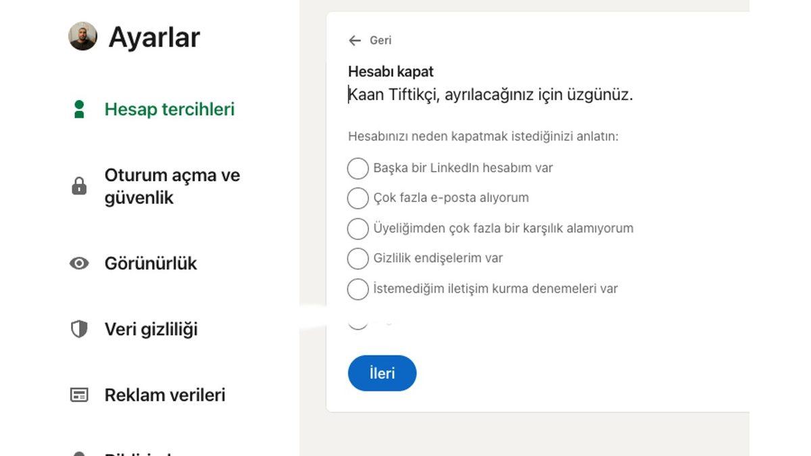Click the lock icon for Oturum açma ve güvenlik

[80, 186]
